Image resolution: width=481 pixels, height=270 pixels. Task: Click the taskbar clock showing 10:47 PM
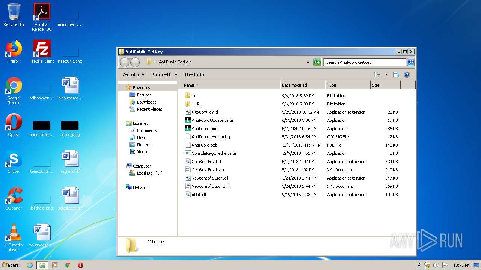(x=461, y=265)
